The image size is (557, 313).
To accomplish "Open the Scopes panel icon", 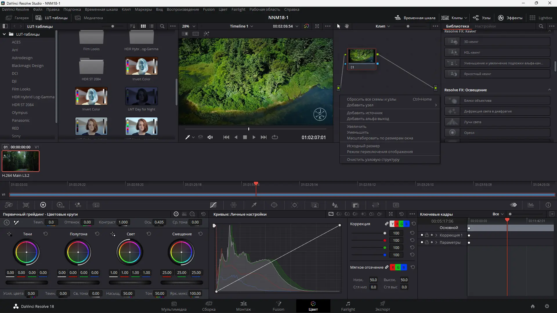I will 531,205.
